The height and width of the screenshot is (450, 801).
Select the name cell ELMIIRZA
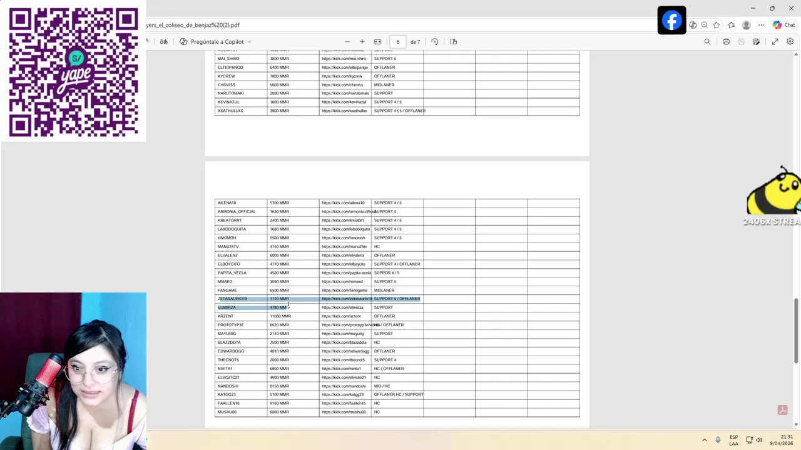(x=227, y=307)
